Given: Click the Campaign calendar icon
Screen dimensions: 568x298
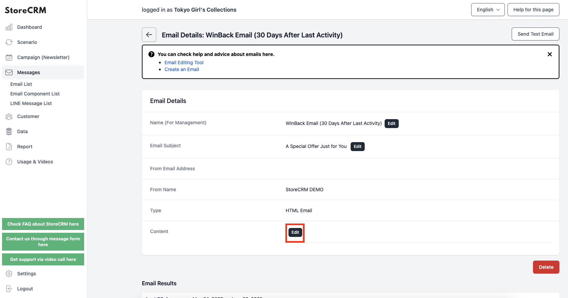Looking at the screenshot, I should 9,57.
